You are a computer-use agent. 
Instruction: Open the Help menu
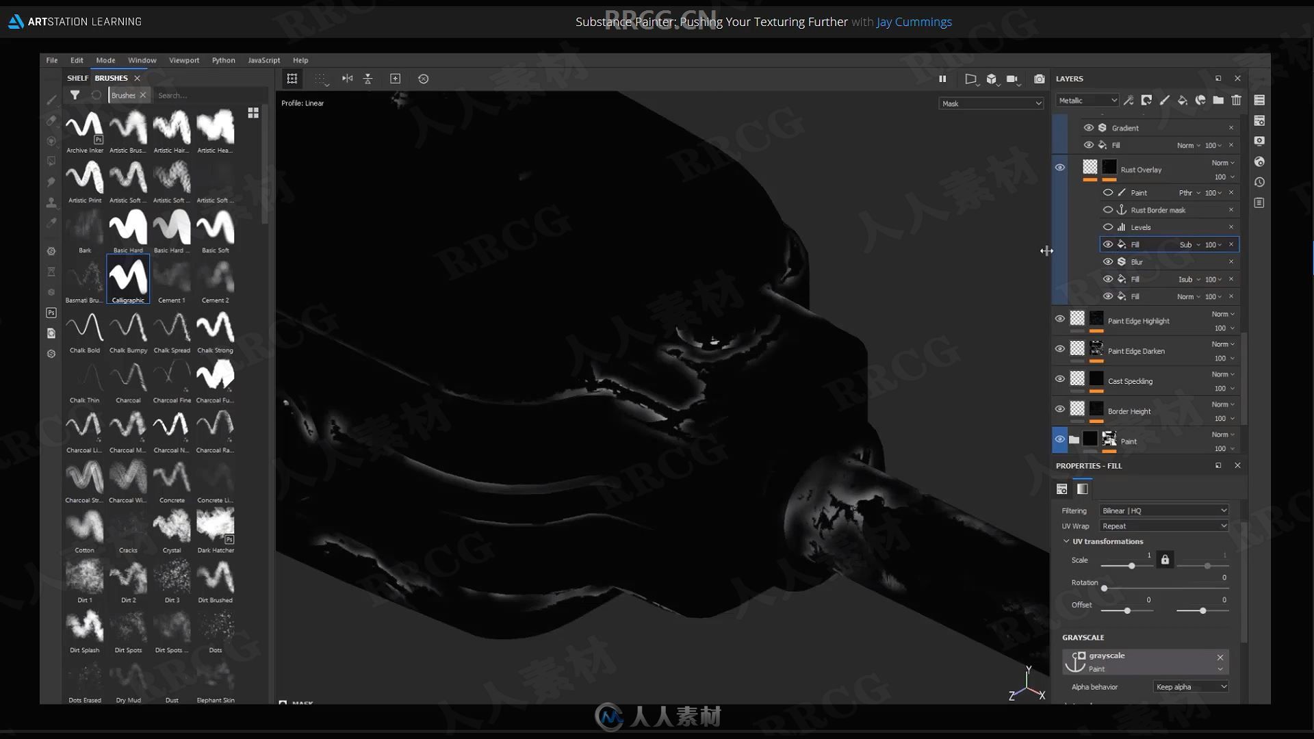click(x=300, y=60)
